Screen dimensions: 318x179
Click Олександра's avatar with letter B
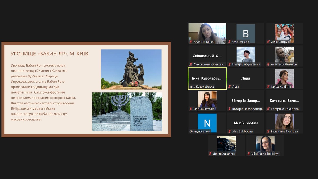pyautogui.click(x=246, y=33)
